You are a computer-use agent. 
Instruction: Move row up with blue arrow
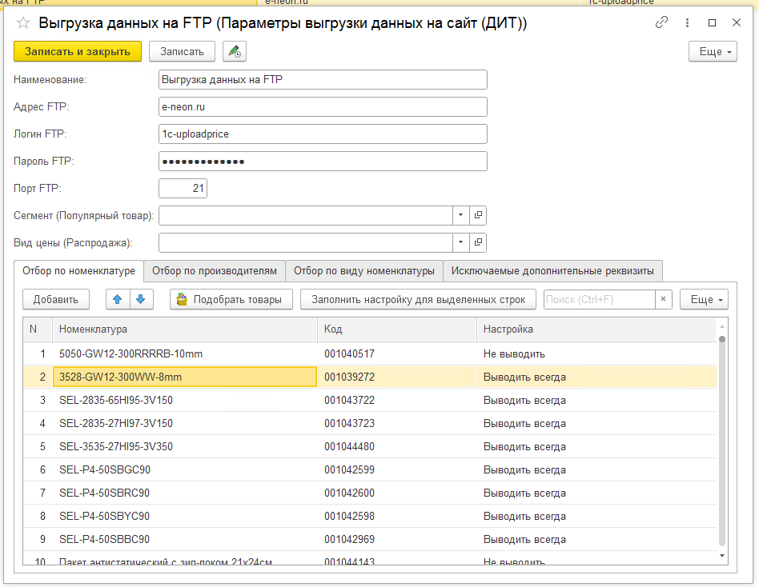click(x=117, y=300)
